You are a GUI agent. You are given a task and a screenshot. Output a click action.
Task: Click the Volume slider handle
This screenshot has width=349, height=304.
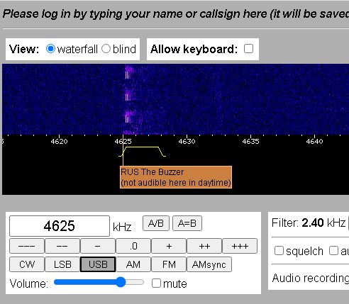coord(121,282)
